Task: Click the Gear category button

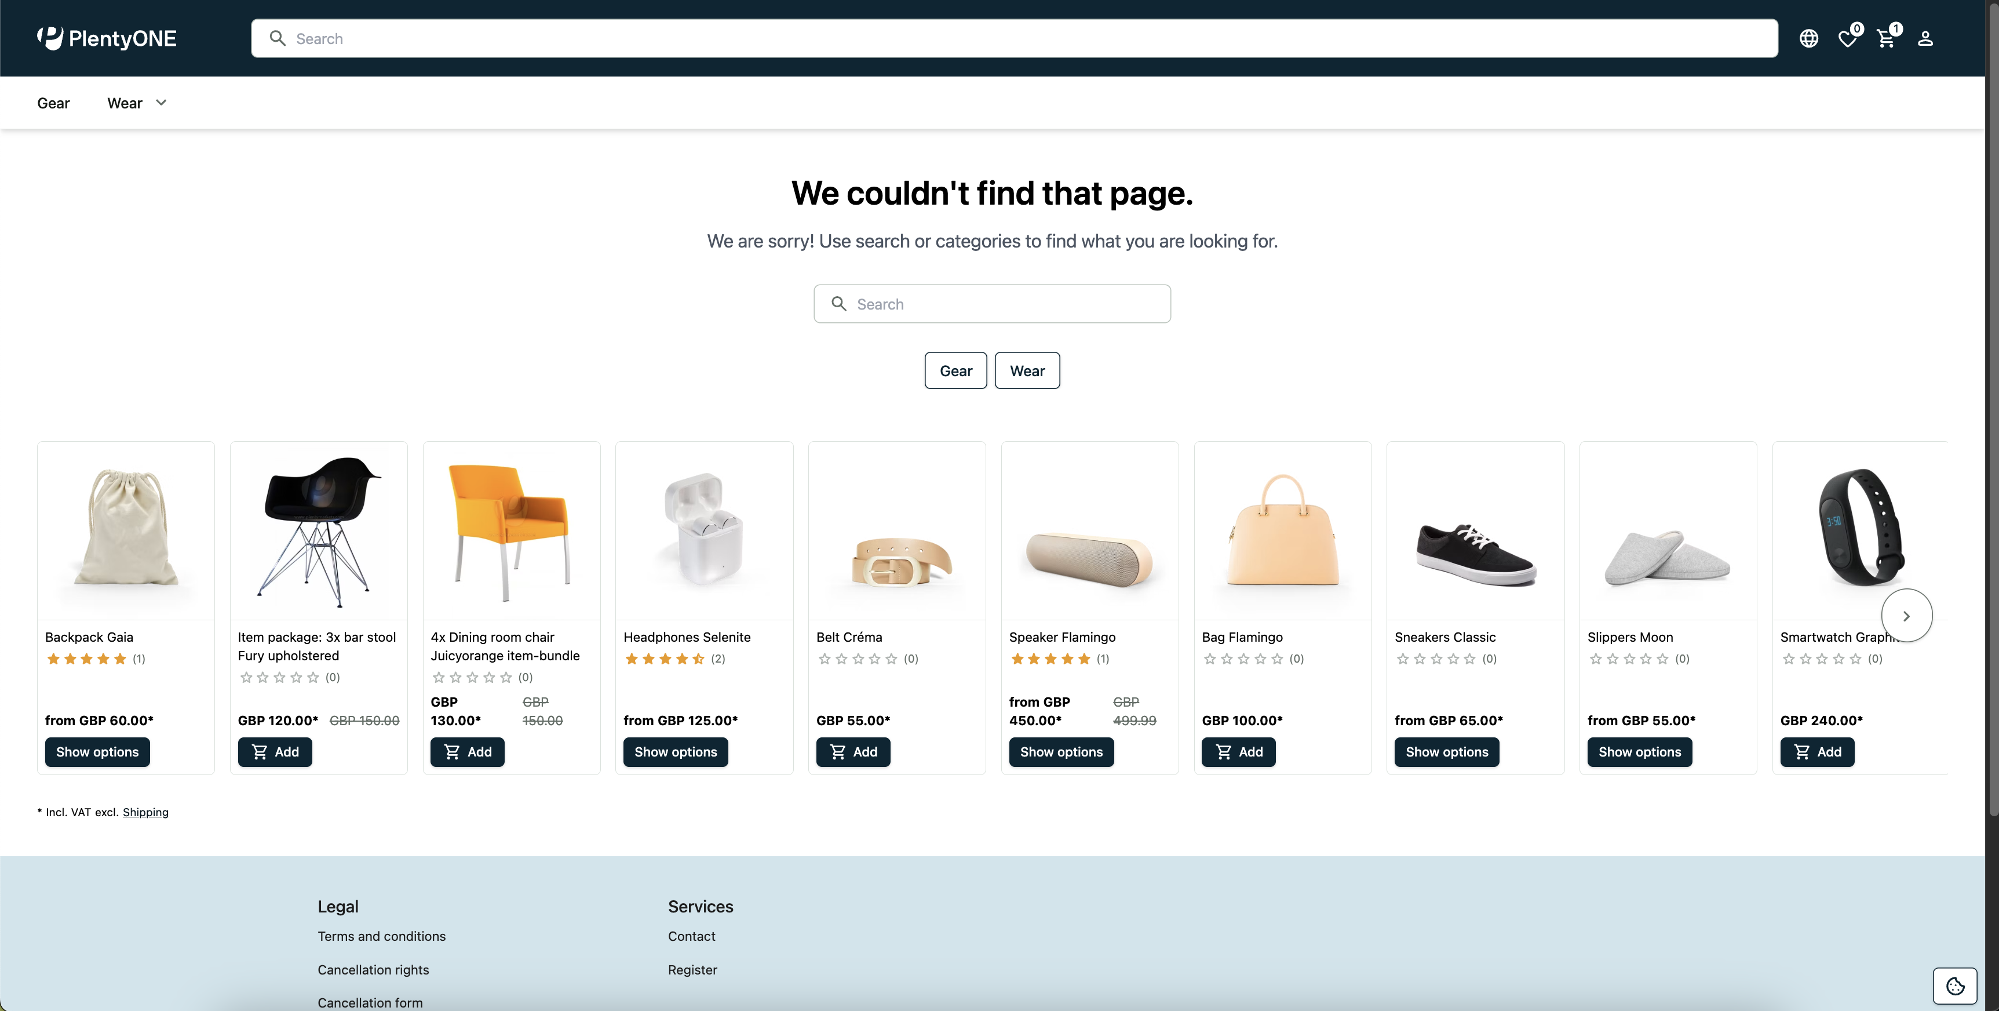Action: tap(956, 370)
